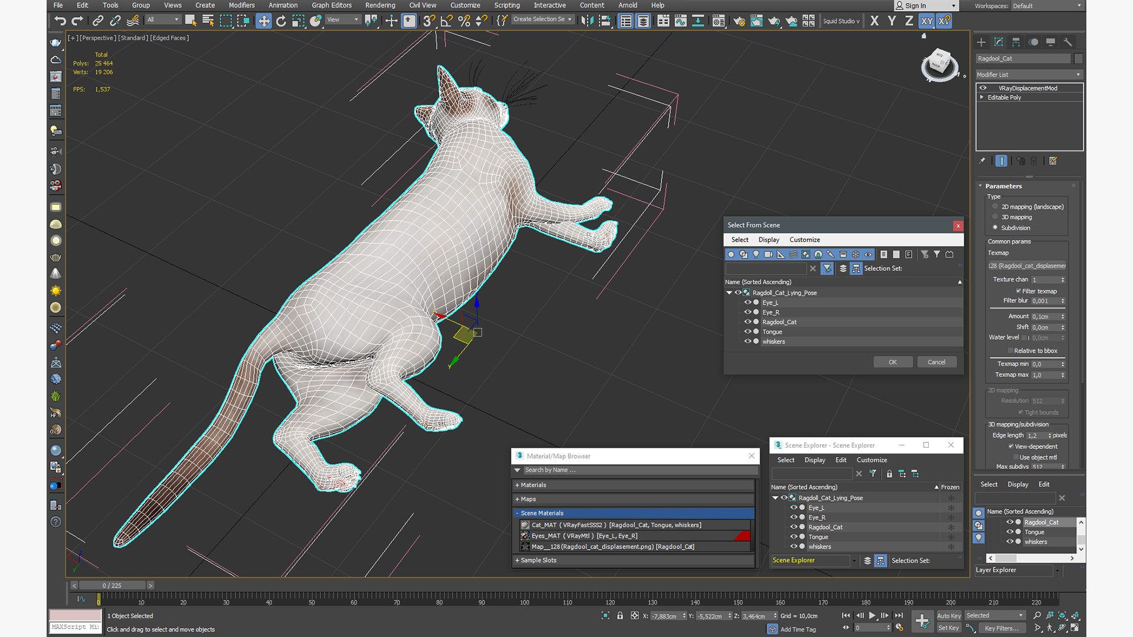The height and width of the screenshot is (637, 1133).
Task: Click the Pin Stack icon
Action: 982,160
